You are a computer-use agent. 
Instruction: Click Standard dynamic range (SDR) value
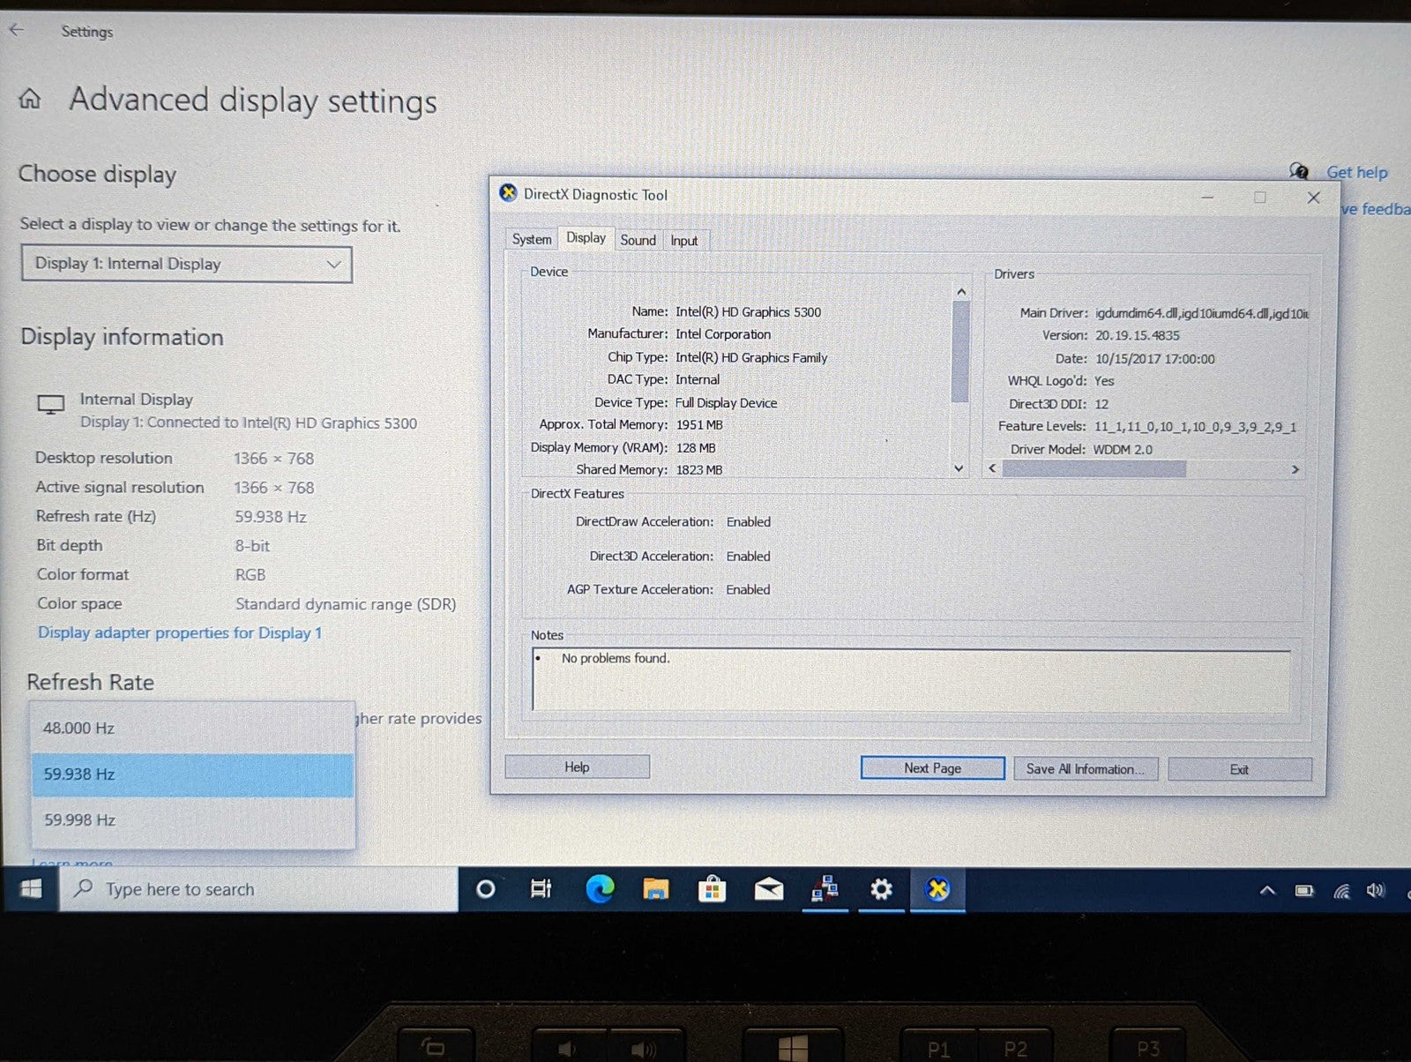pos(345,604)
